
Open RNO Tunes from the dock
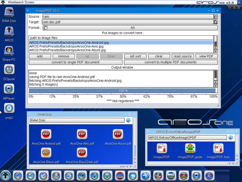[171, 175]
